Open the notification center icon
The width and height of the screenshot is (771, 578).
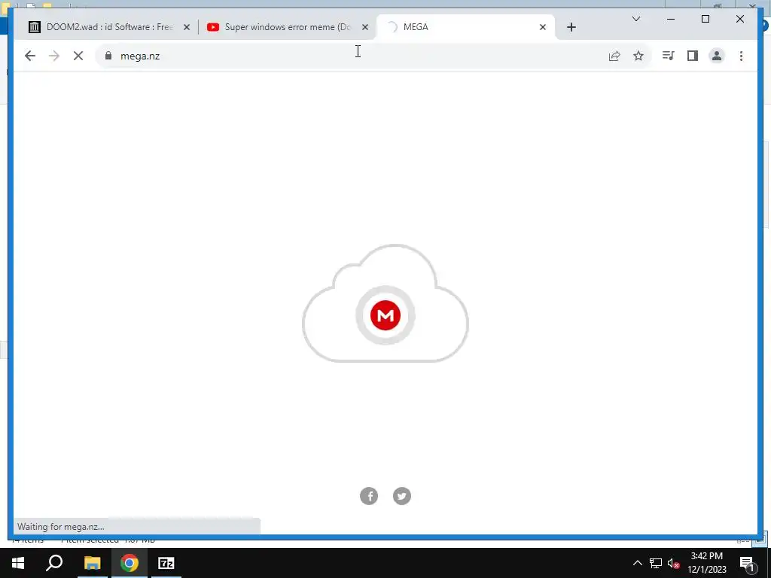(748, 563)
